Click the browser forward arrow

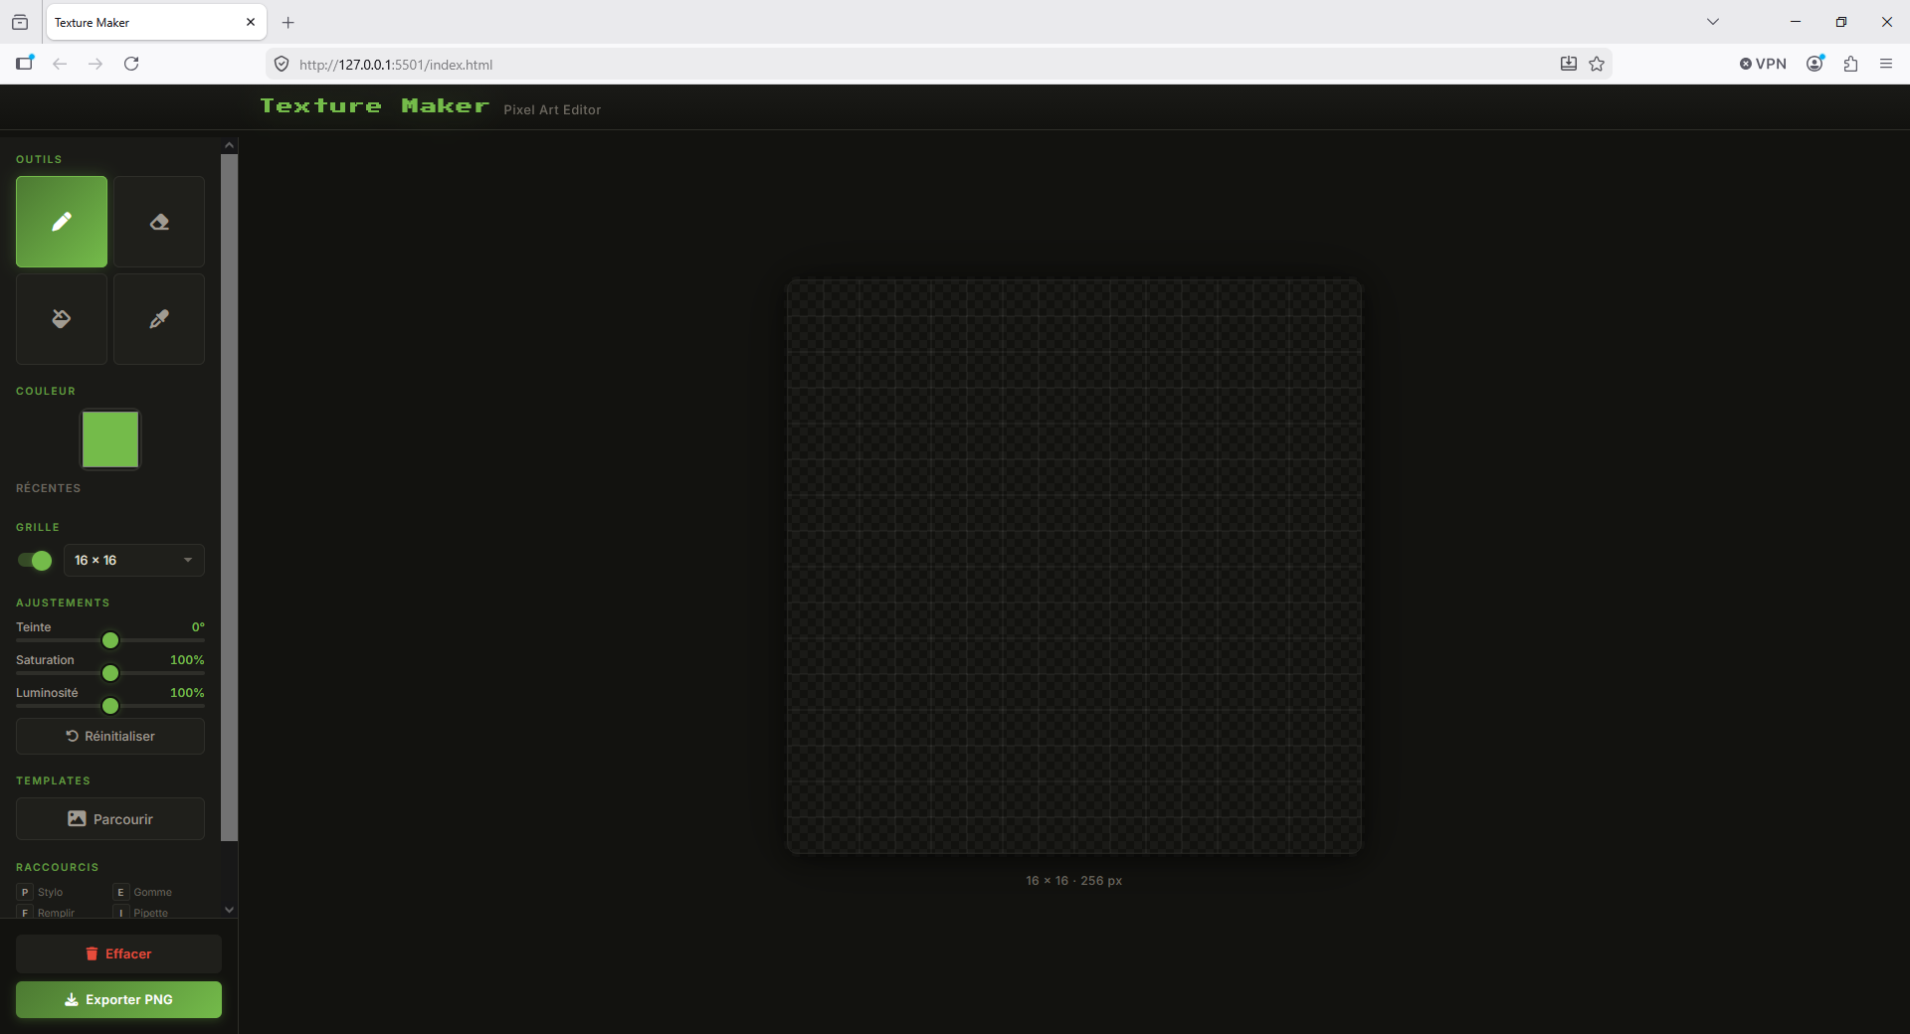pos(95,64)
